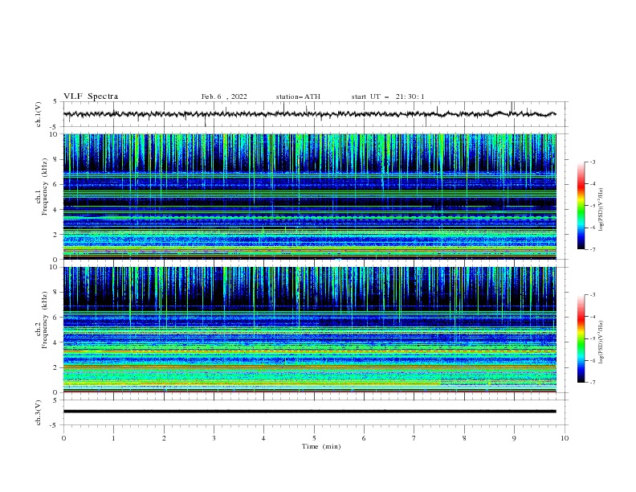The width and height of the screenshot is (636, 492).
Task: Click the date 'Feb. 6 , 2022'
Action: click(x=224, y=96)
